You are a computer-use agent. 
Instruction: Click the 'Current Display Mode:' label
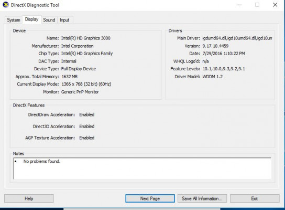click(x=38, y=84)
